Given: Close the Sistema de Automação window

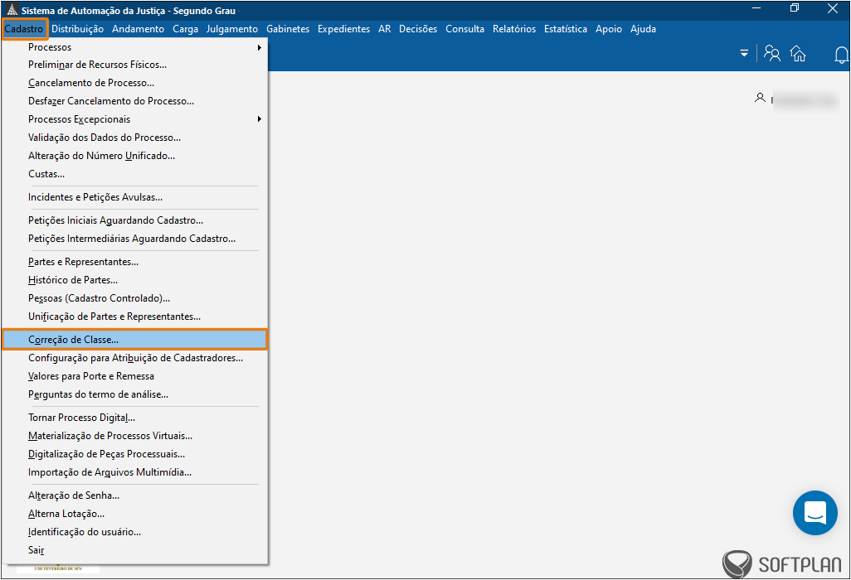Looking at the screenshot, I should [x=833, y=8].
